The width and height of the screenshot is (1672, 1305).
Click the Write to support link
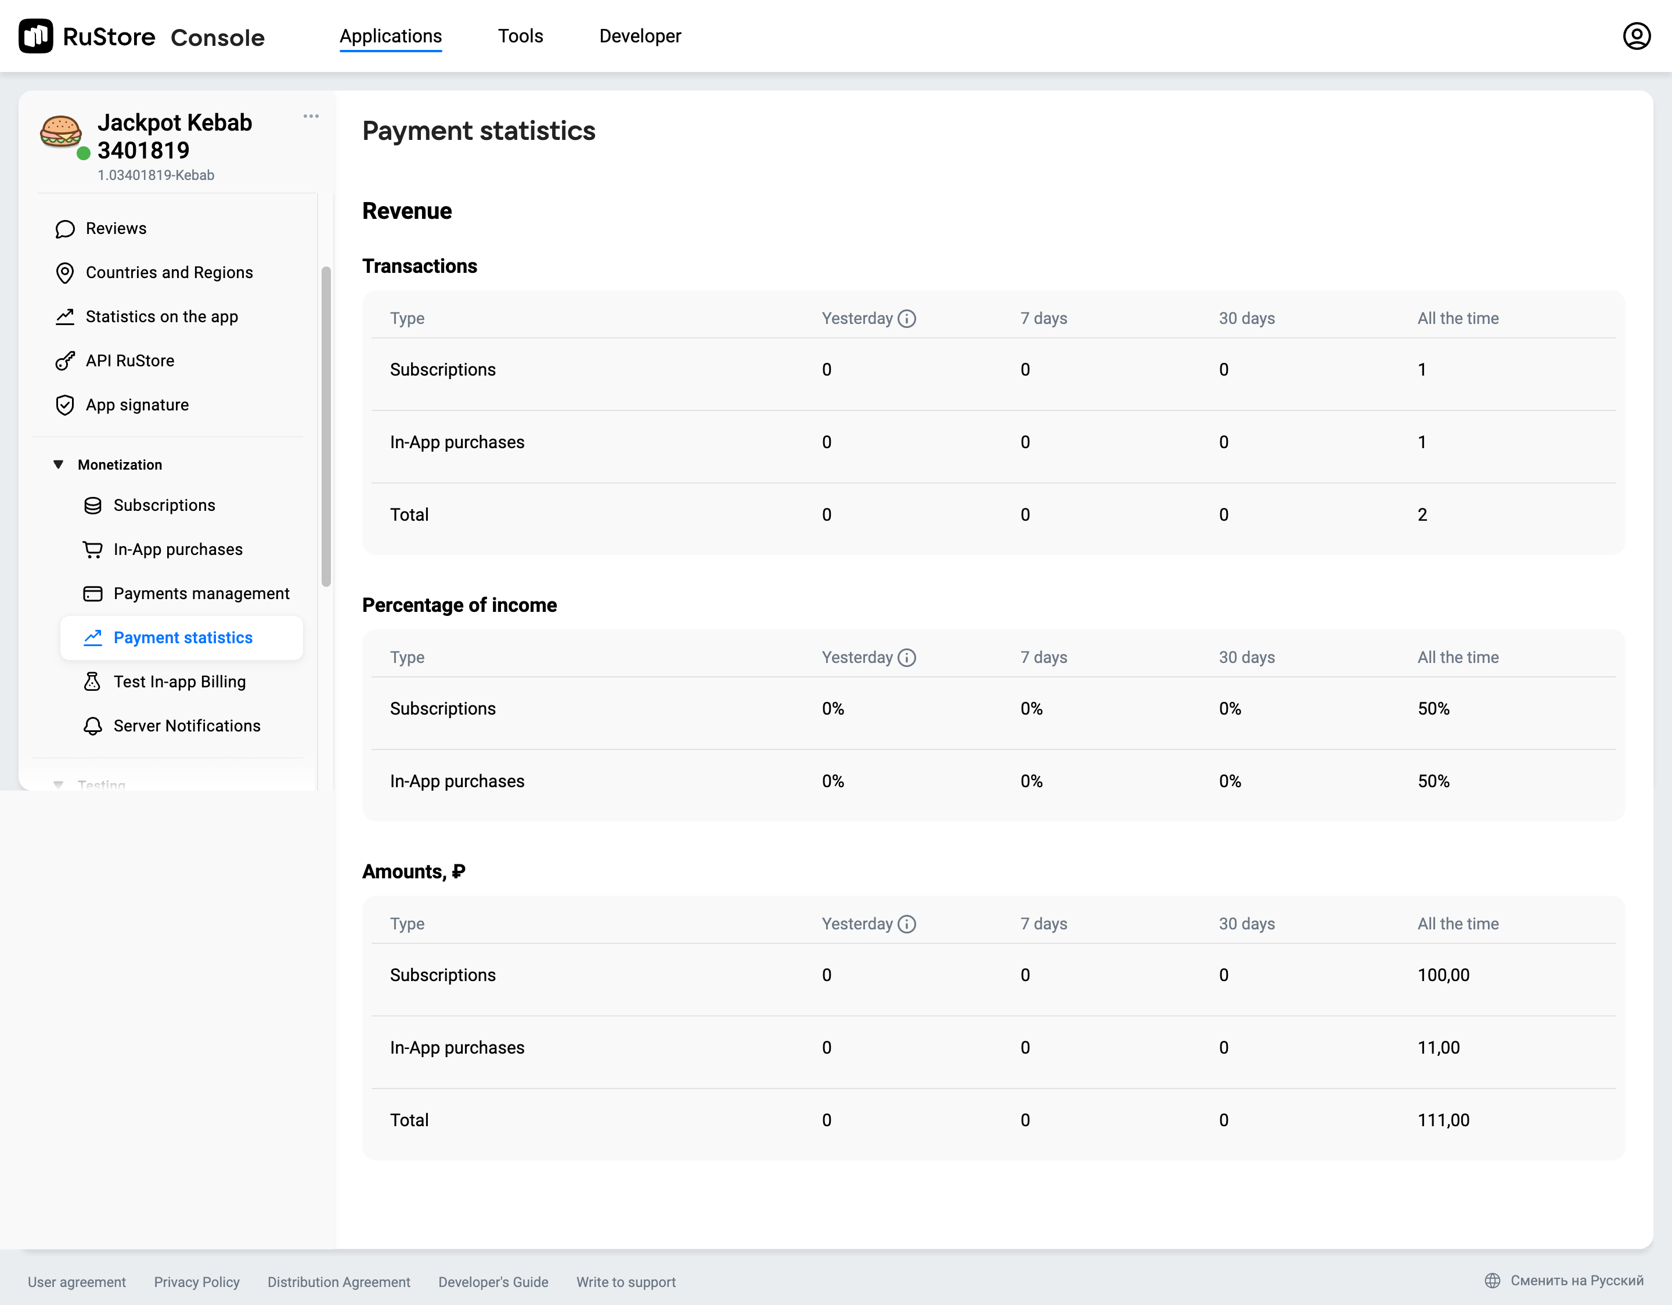pos(625,1281)
